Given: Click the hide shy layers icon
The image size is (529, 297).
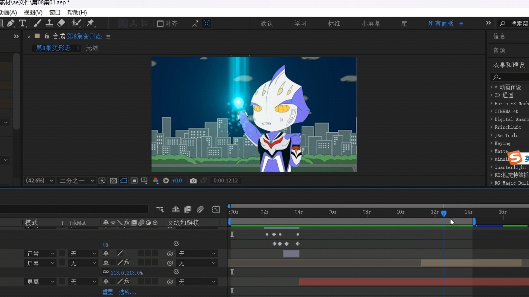Looking at the screenshot, I should (176, 210).
